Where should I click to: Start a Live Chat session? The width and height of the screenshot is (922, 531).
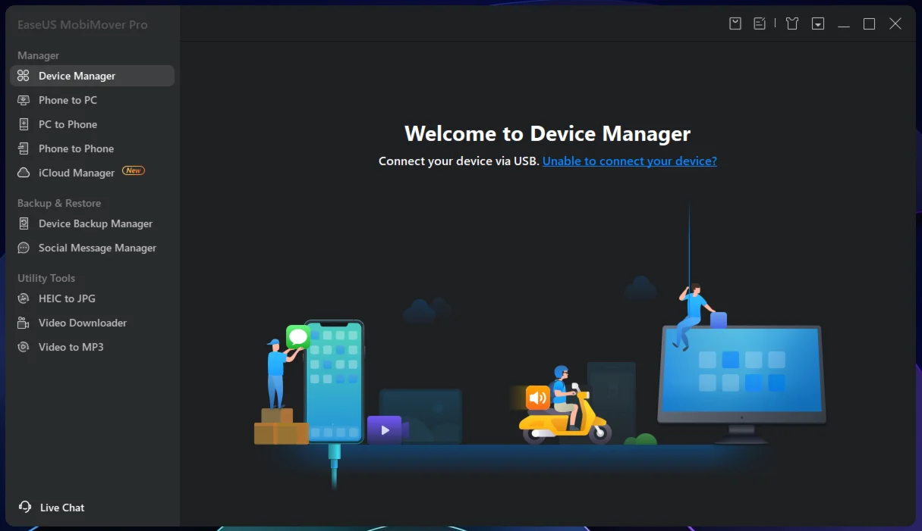pos(52,508)
